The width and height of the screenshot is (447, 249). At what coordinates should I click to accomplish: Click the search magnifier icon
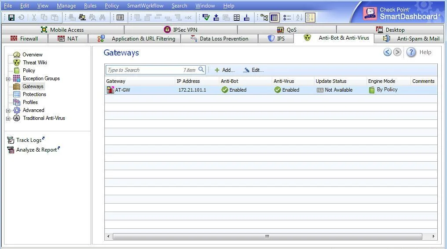(x=201, y=69)
